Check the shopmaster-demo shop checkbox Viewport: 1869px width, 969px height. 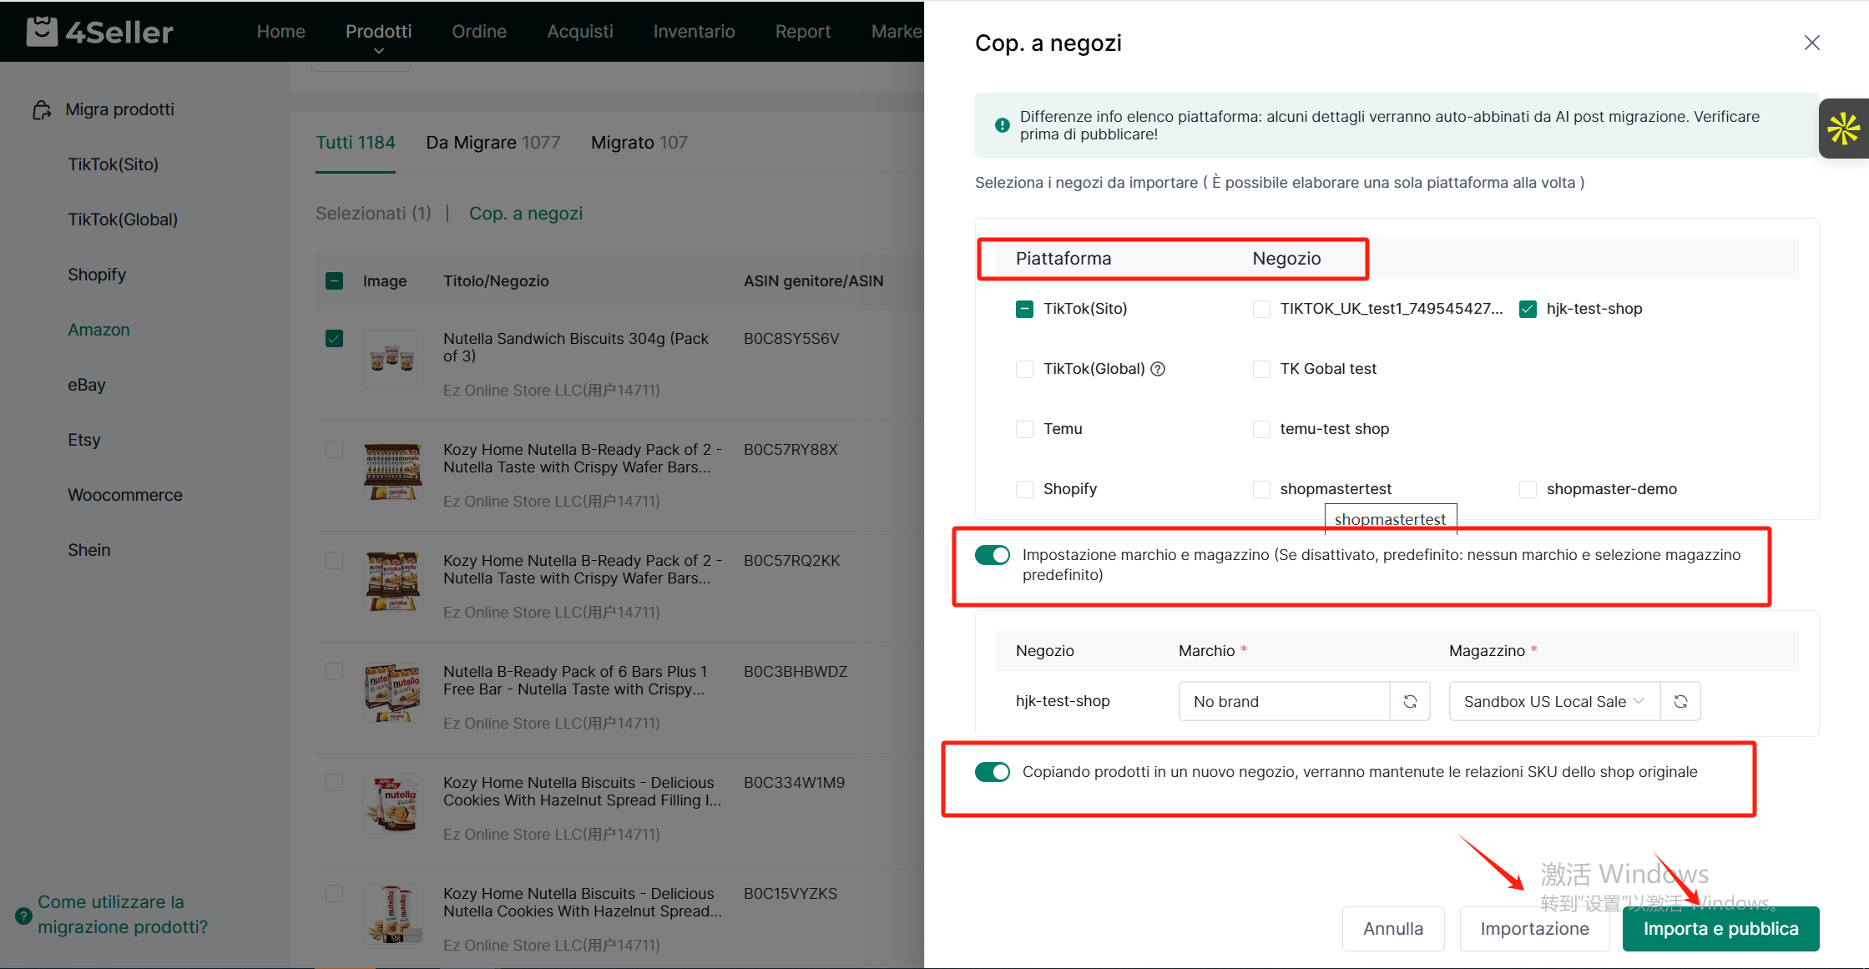click(1528, 489)
